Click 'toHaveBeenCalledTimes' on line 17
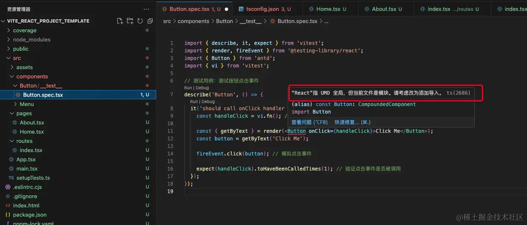 (289, 168)
